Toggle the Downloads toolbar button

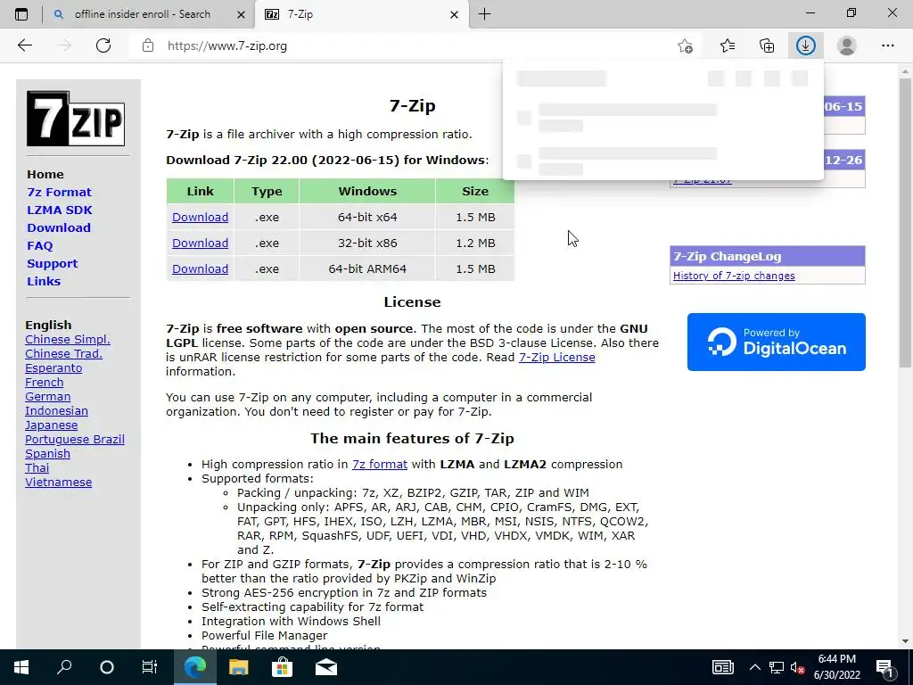pyautogui.click(x=806, y=45)
